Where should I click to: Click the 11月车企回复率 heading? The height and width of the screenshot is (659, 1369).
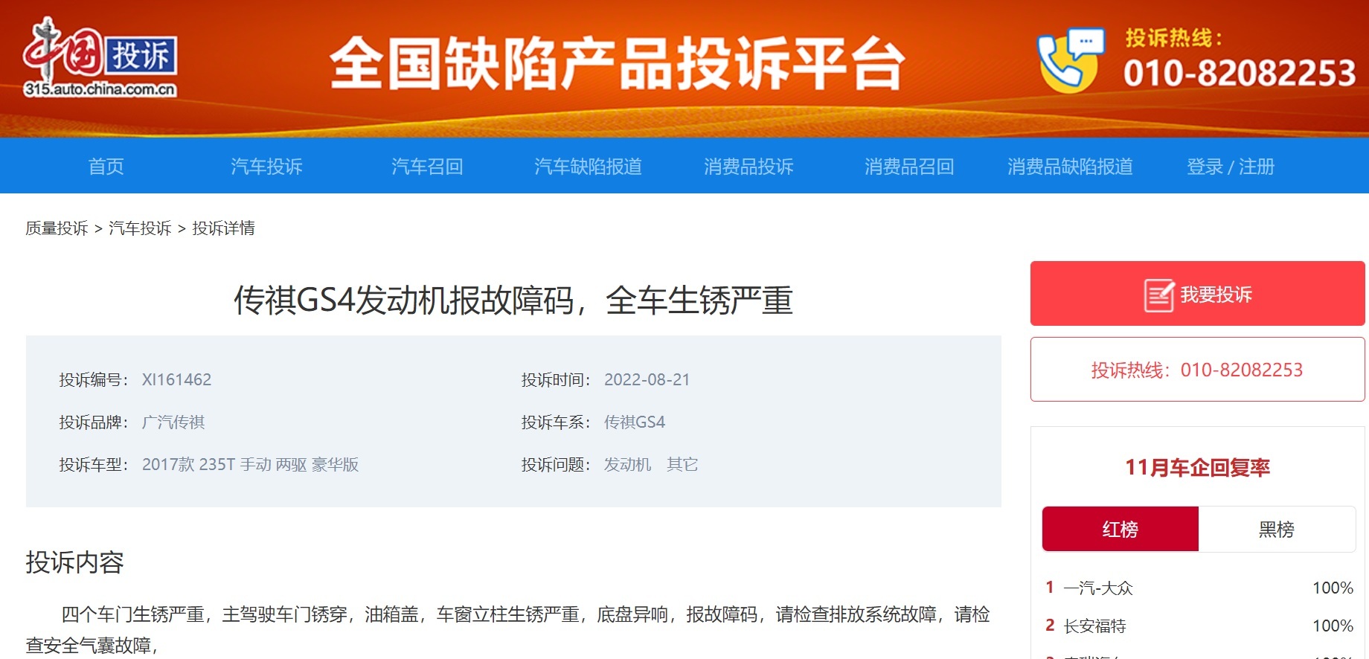tap(1197, 468)
